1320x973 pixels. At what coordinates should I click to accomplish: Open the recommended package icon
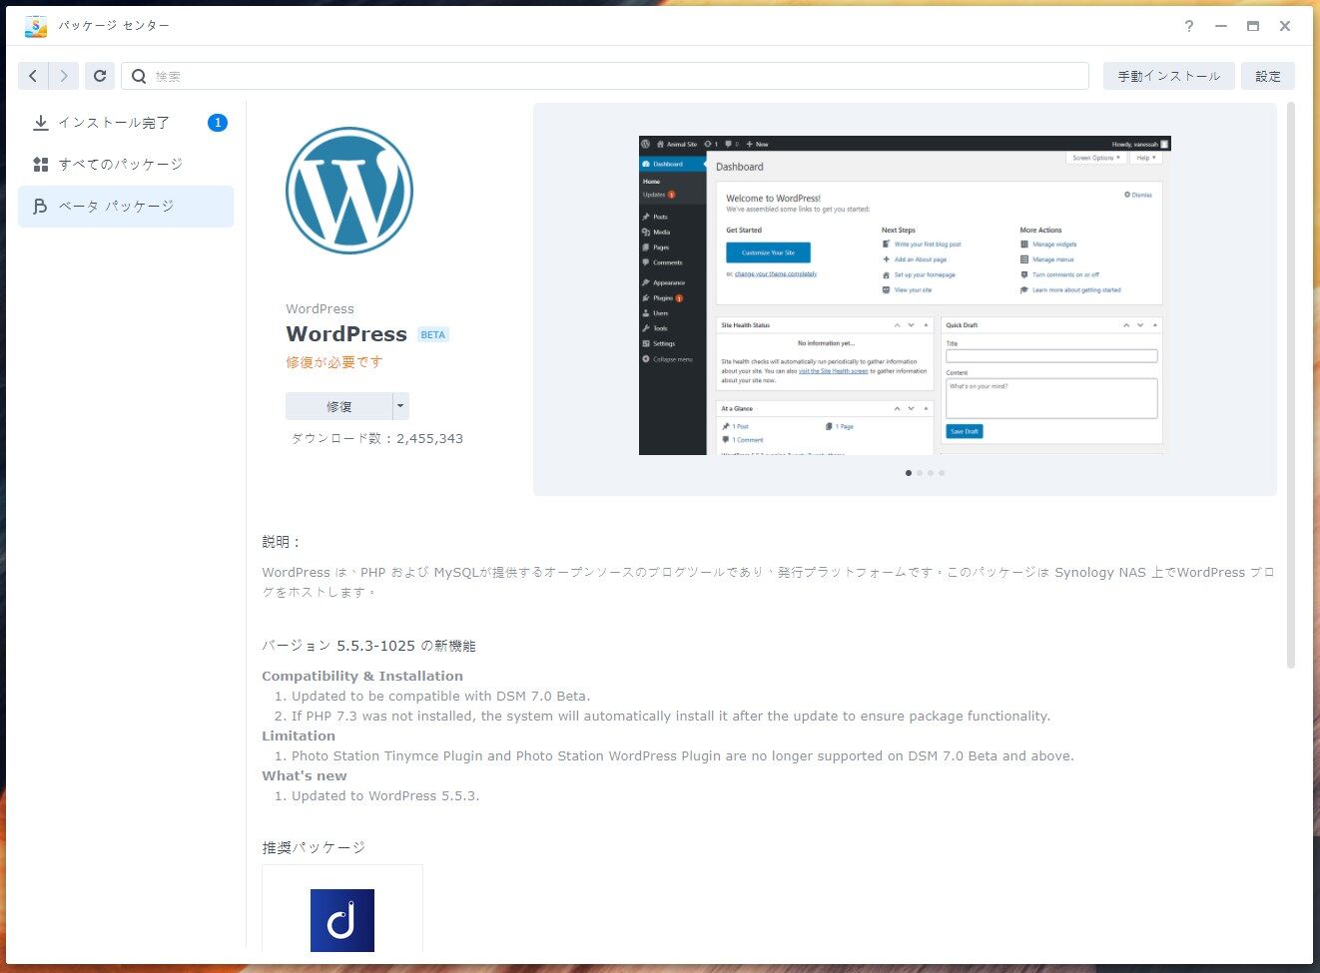click(342, 920)
